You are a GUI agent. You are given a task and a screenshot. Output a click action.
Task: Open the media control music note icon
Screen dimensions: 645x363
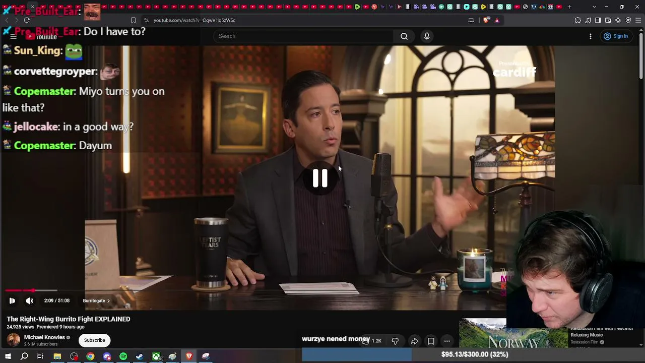tap(588, 20)
